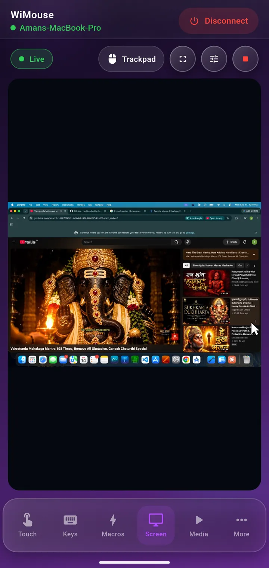Viewport: 269px width, 568px height.
Task: Click the Open in app button
Action: [214, 218]
